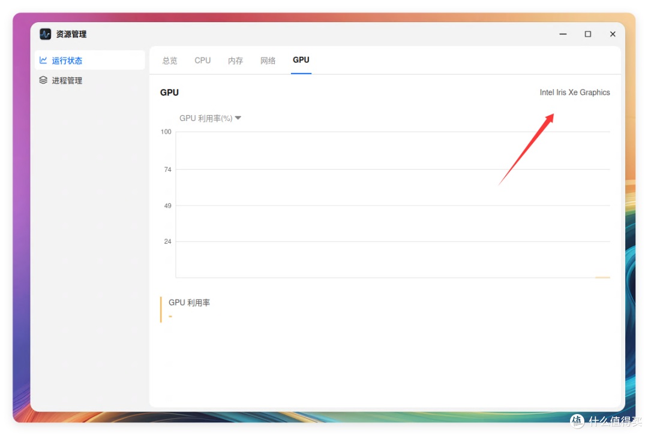Click the GPU section heading
The height and width of the screenshot is (435, 648).
pyautogui.click(x=169, y=92)
